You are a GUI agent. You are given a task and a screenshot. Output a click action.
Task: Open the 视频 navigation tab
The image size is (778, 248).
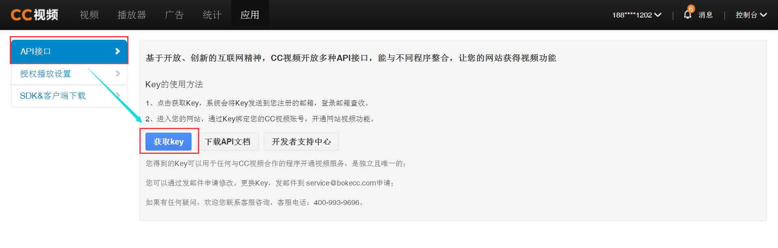(x=89, y=15)
